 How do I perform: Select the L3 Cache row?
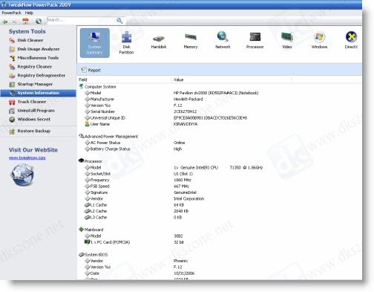point(220,217)
